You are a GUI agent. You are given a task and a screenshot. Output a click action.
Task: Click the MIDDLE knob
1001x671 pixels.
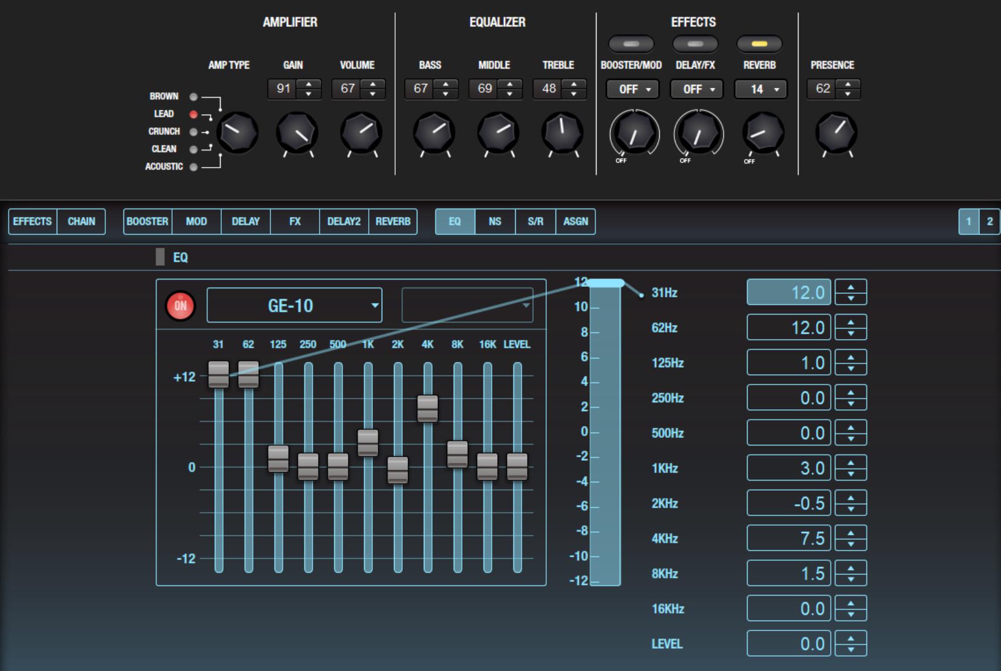(498, 133)
